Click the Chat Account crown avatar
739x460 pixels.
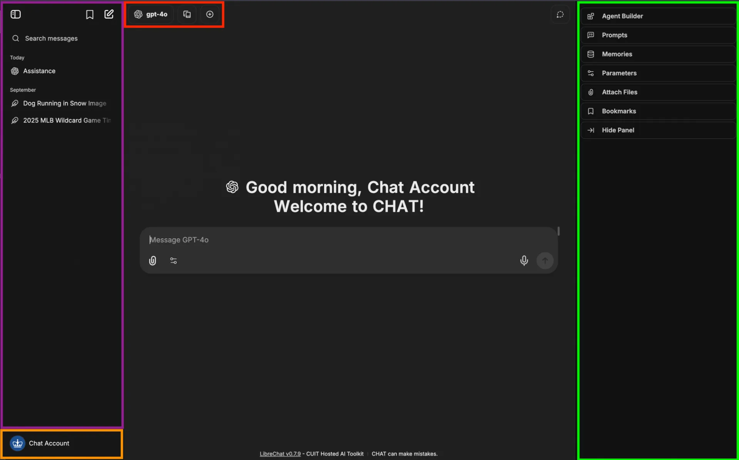coord(18,443)
